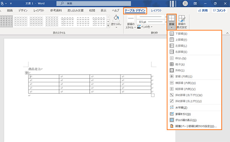230x142 pixels.
Task: Expand the table styles gallery more arrow
Action: pyautogui.click(x=108, y=26)
